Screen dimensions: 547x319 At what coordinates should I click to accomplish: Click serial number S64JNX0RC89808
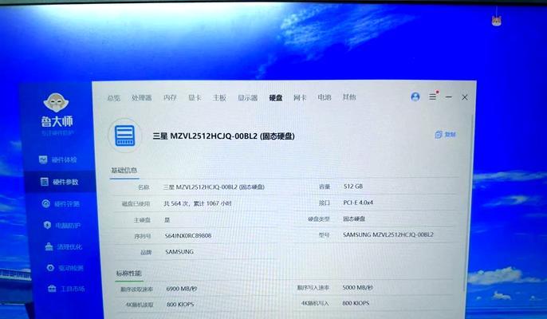point(188,235)
